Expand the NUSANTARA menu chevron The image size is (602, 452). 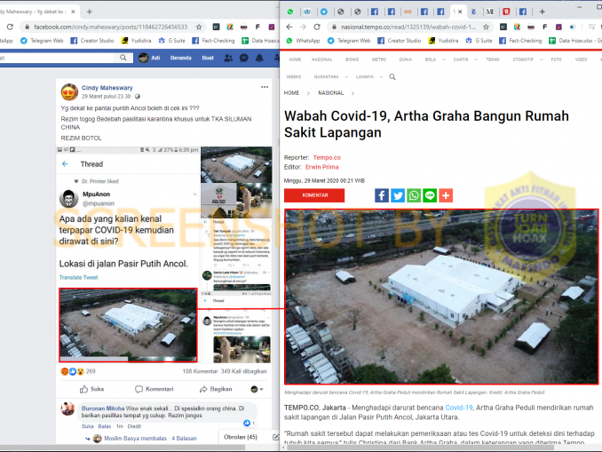pos(346,76)
